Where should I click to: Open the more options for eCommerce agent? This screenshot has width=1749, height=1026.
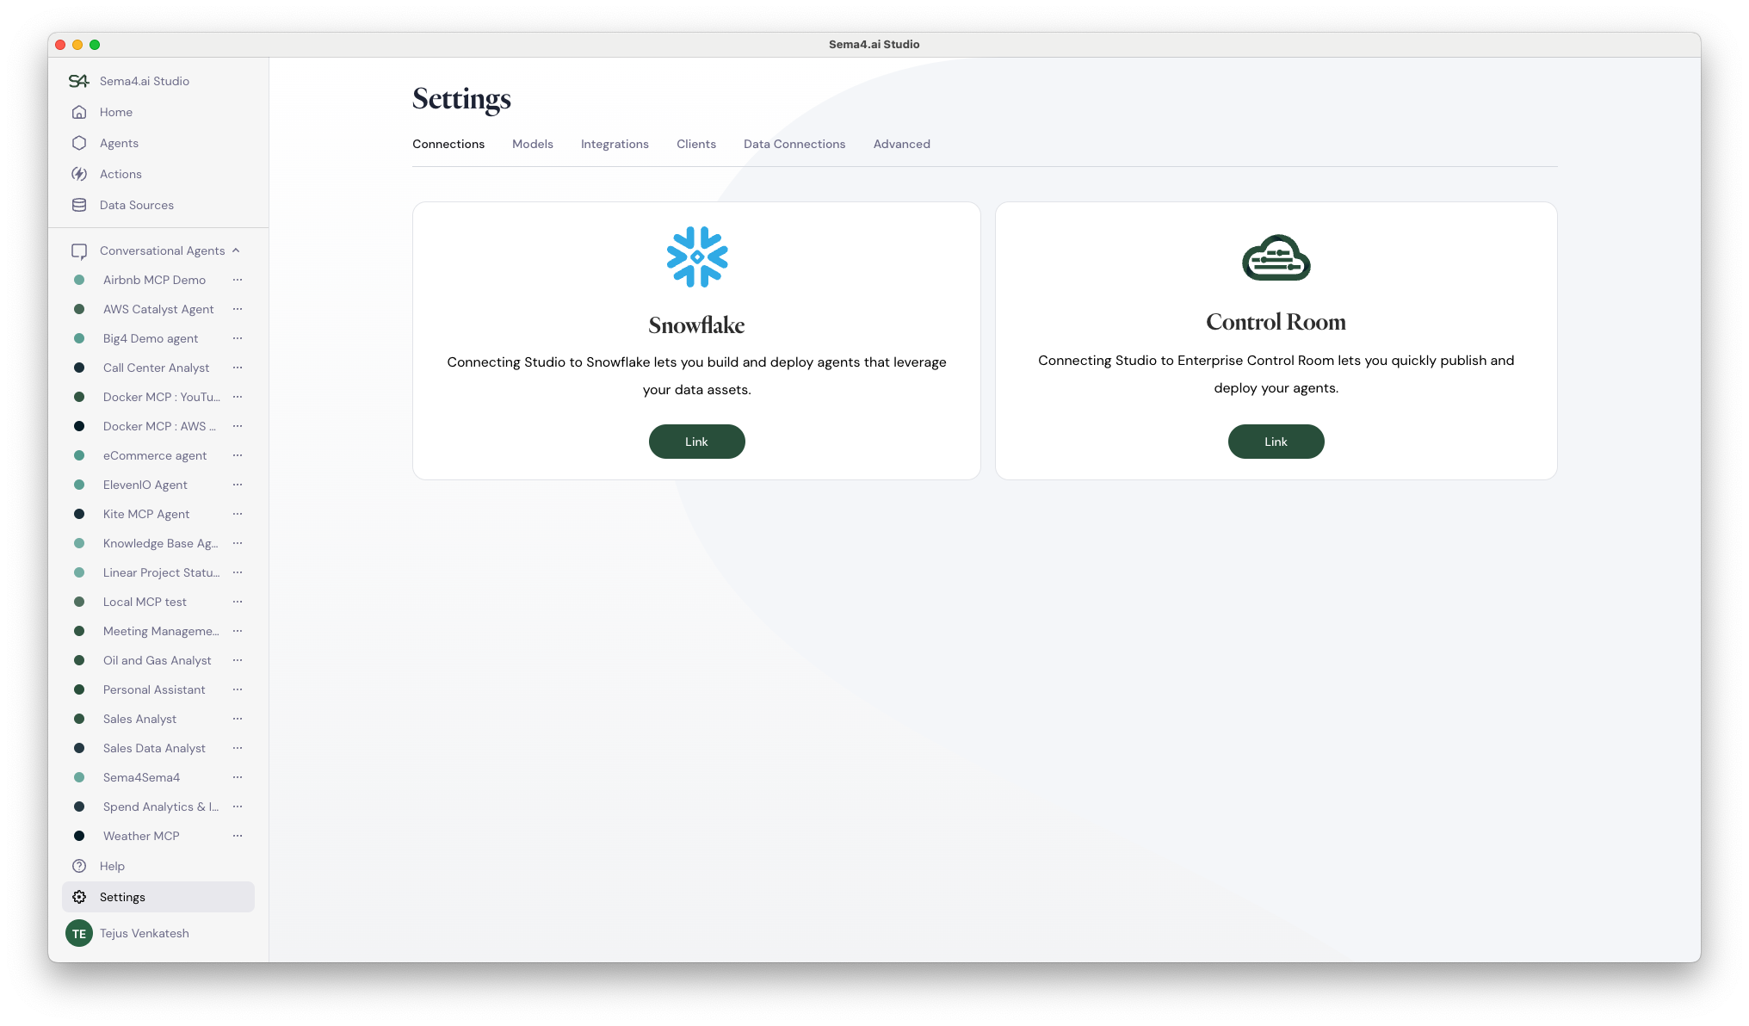point(238,455)
